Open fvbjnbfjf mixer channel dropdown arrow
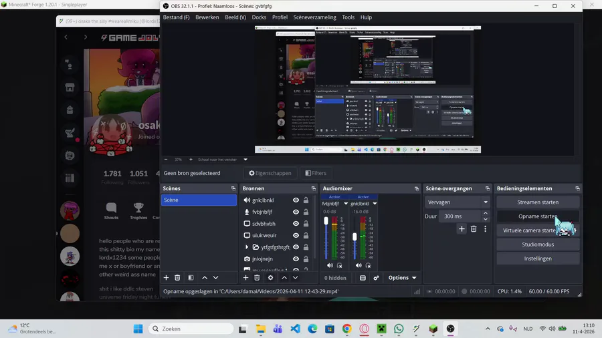The image size is (602, 338). coord(346,204)
